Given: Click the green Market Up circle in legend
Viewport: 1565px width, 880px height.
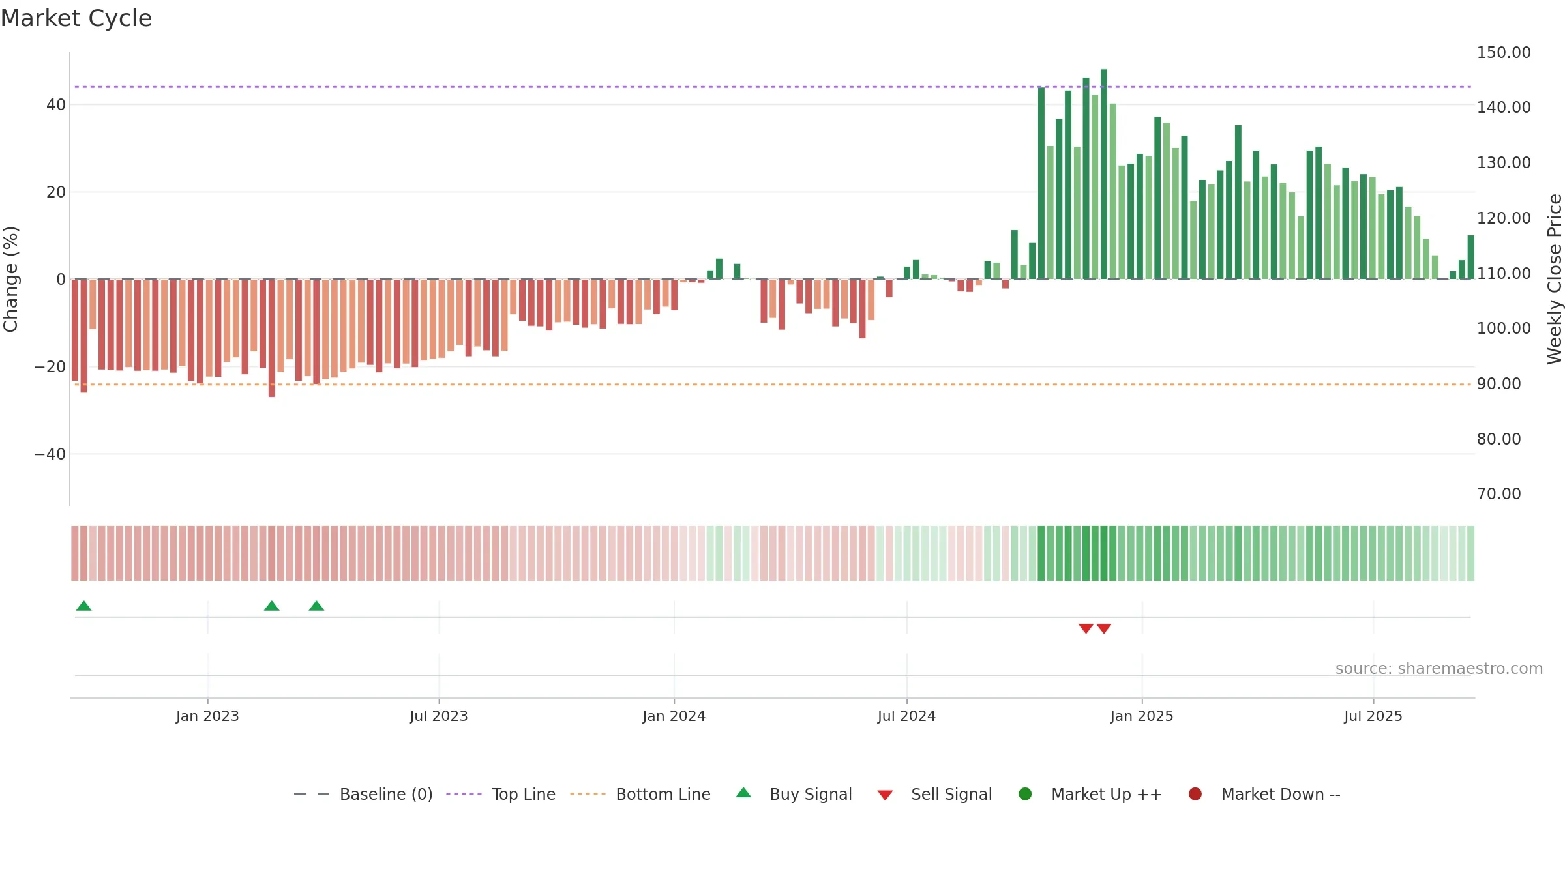Looking at the screenshot, I should pos(1025,794).
